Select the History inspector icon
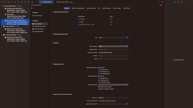This screenshot has width=193, height=108. [179, 2]
